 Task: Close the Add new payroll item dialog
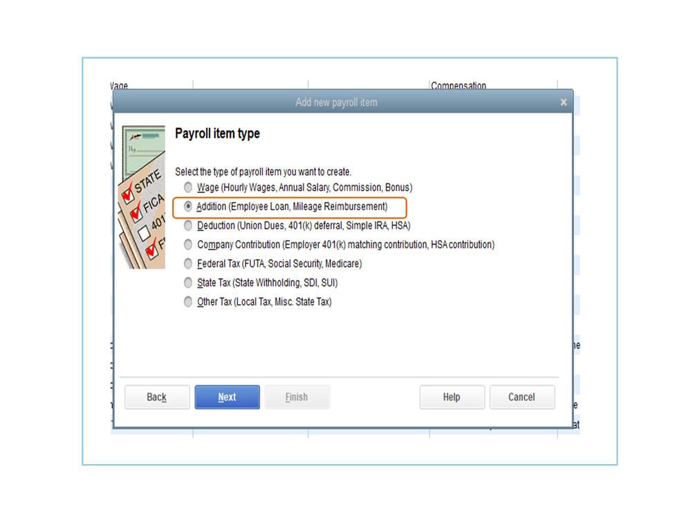[x=564, y=102]
